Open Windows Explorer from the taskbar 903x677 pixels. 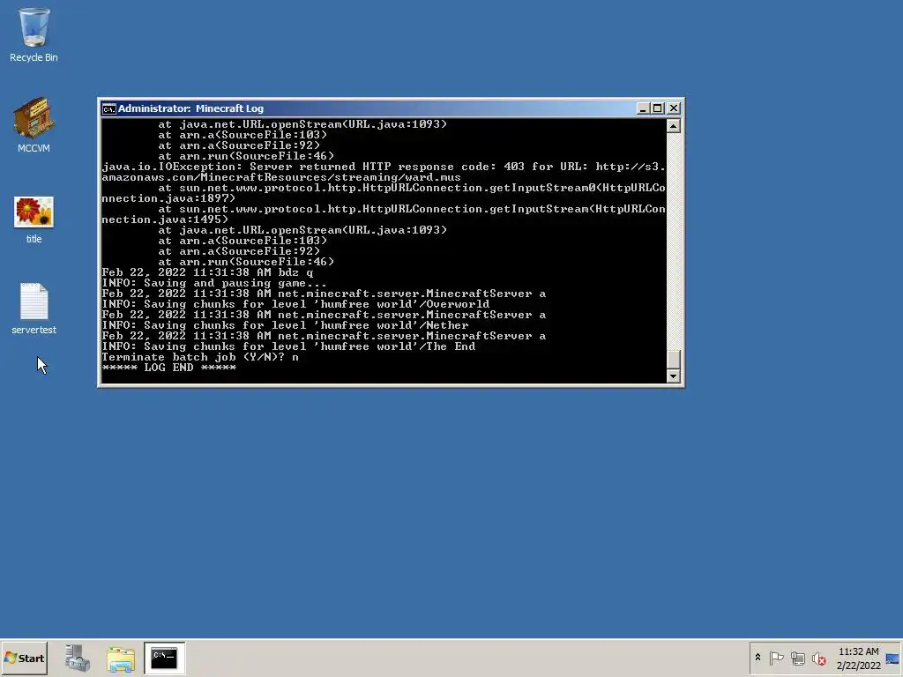pos(121,658)
